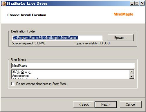Click the 'Space available: 13.9GB' label
Image resolution: width=146 pixels, height=112 pixels.
point(93,43)
